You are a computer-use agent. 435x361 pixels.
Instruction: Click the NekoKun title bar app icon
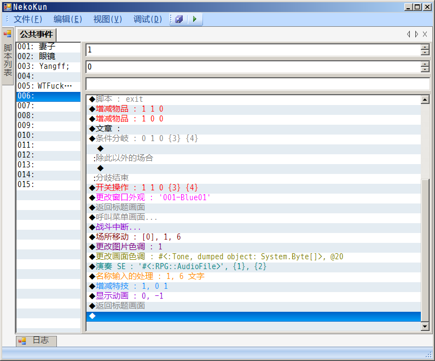click(x=8, y=7)
